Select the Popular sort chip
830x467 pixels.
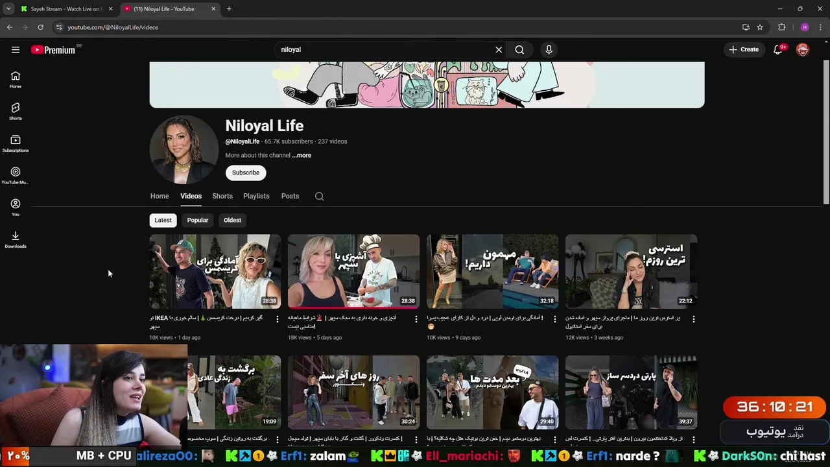(x=198, y=220)
